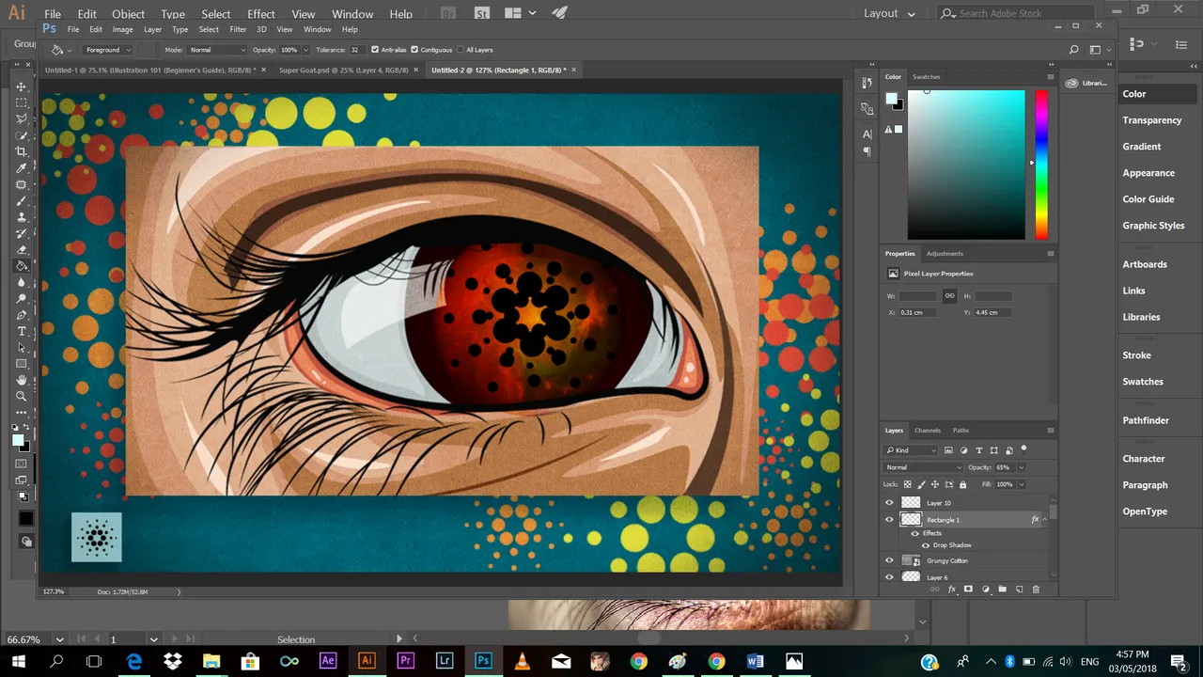Click the Quick Mask mode icon

(21, 464)
